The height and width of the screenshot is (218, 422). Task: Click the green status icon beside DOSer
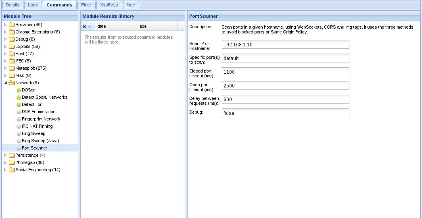tap(19, 90)
